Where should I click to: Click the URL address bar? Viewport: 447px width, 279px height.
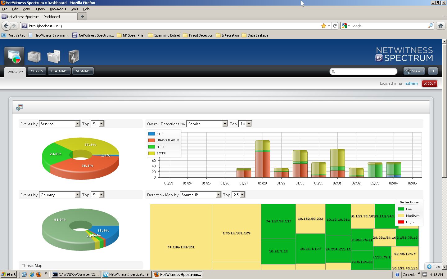pos(174,26)
